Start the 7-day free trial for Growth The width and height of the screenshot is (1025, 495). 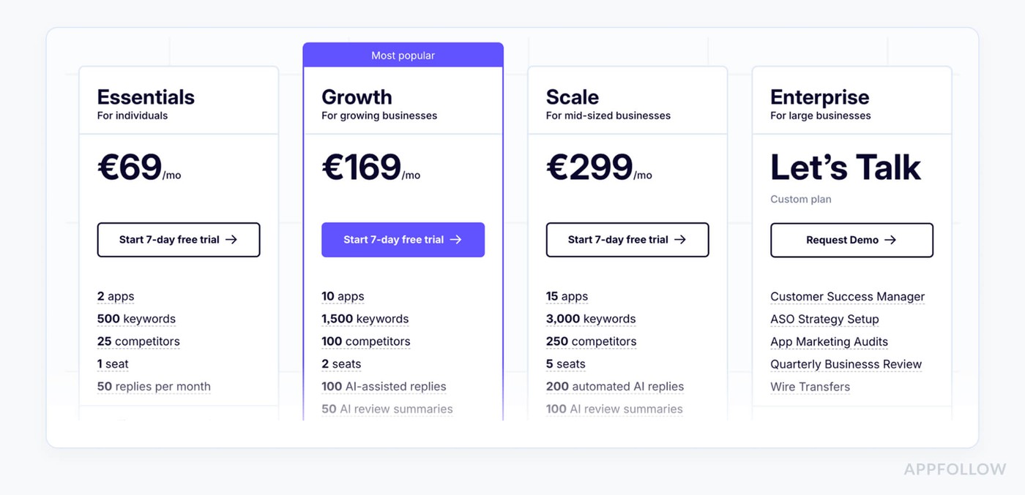(403, 239)
